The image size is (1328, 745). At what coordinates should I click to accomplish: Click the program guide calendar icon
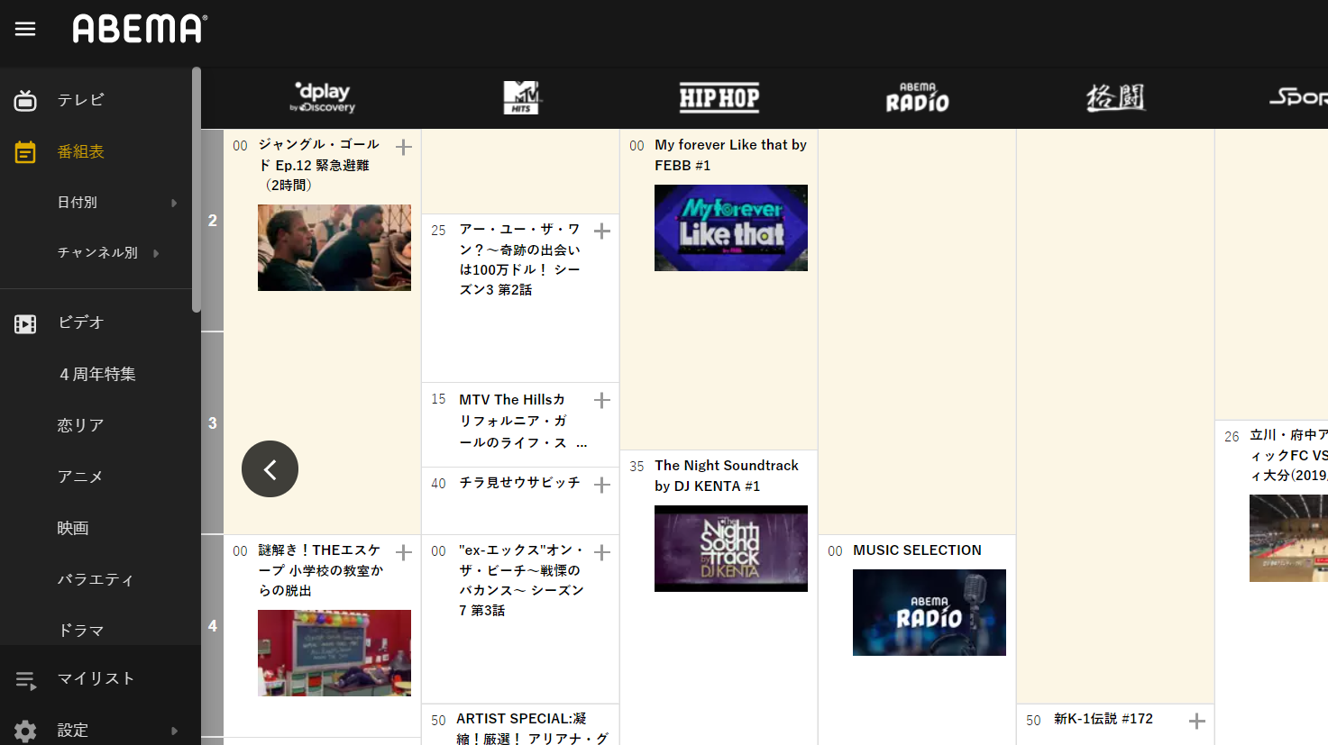coord(25,152)
